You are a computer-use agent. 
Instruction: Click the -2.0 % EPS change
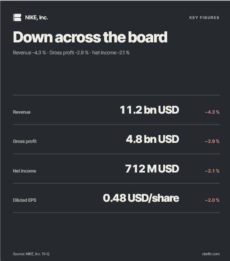click(x=212, y=200)
